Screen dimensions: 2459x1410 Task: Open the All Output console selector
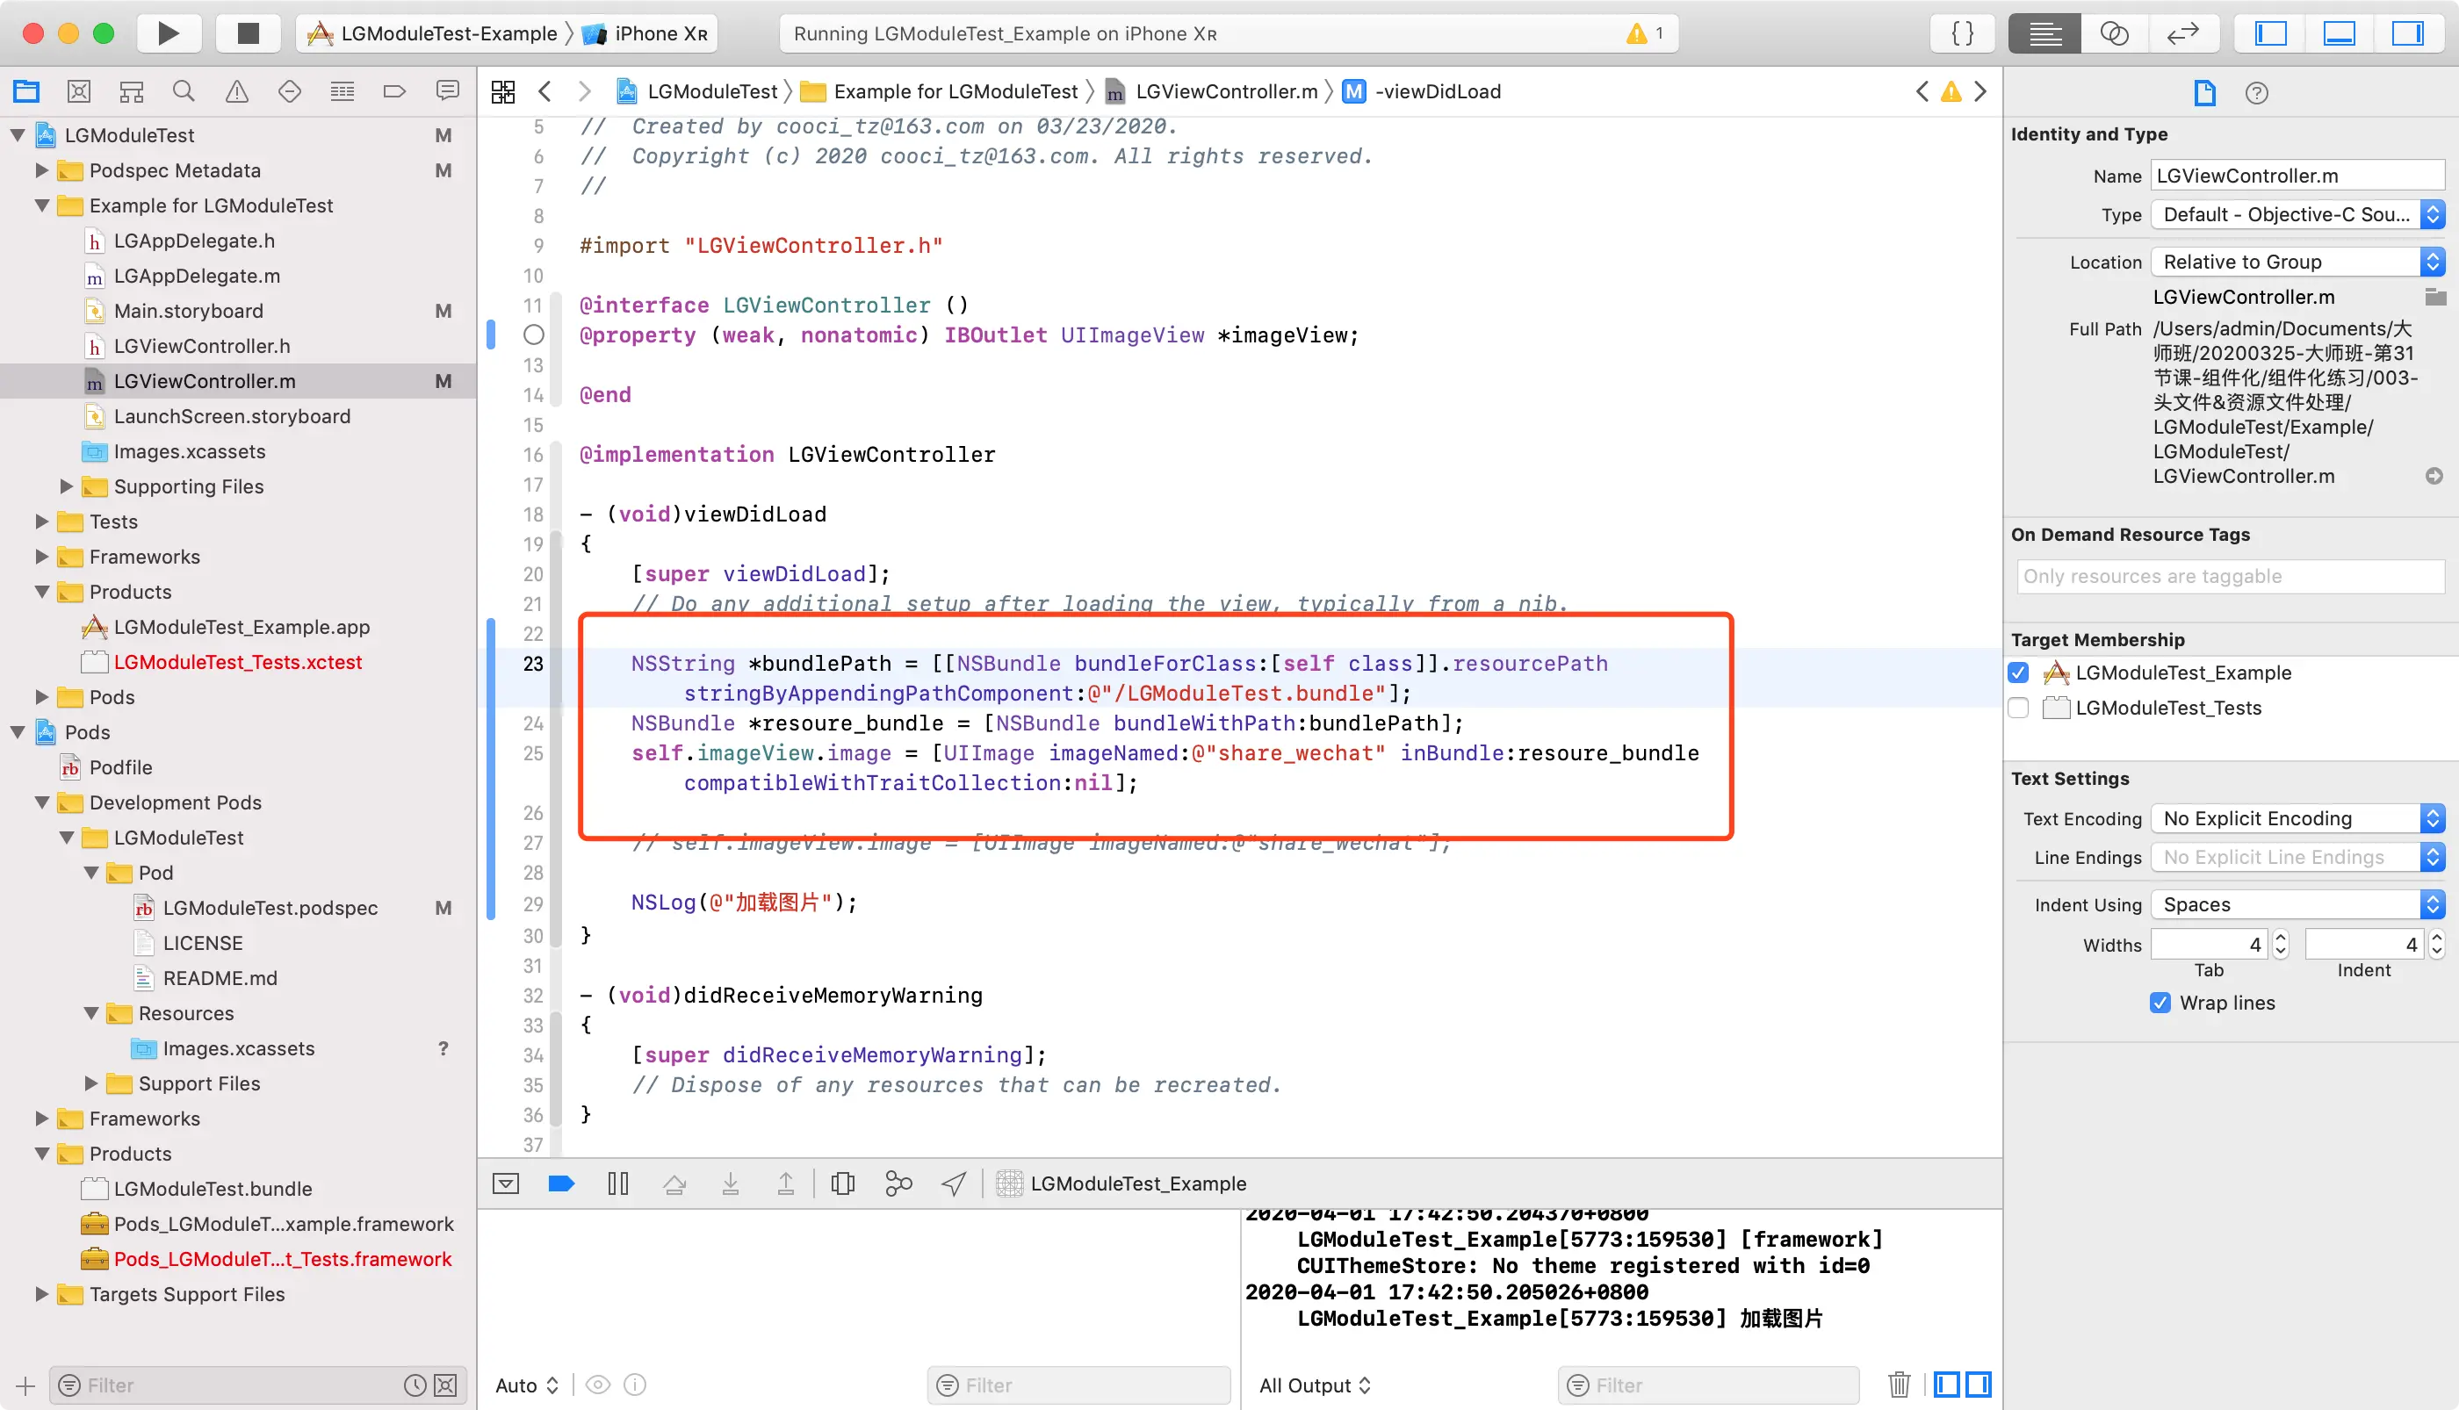point(1314,1385)
